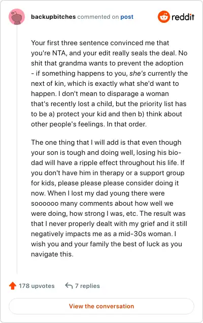This screenshot has height=323, width=203.
Task: Follow the blue 'post' link
Action: click(127, 17)
